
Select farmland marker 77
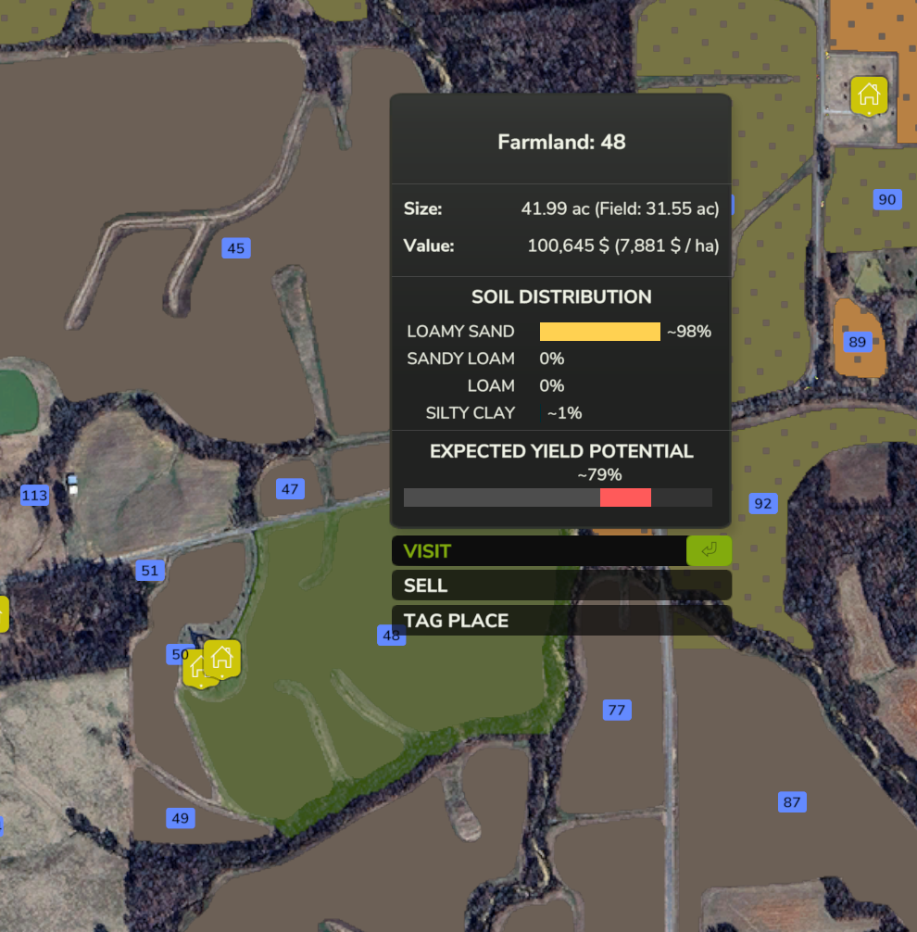click(x=616, y=711)
